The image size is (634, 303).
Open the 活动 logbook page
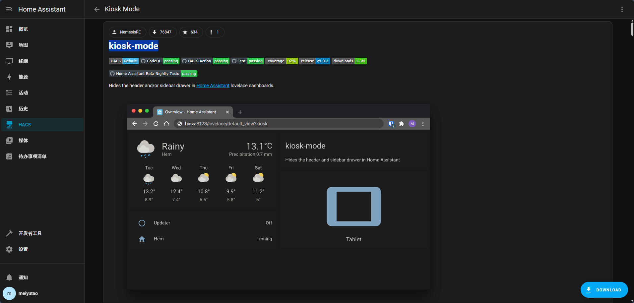[x=23, y=93]
